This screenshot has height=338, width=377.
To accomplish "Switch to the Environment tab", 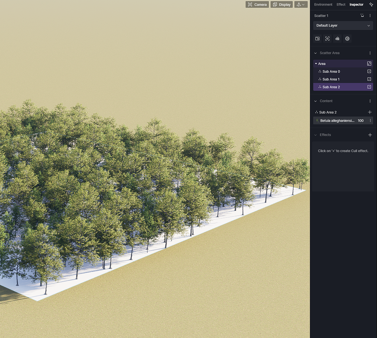I will pos(323,4).
